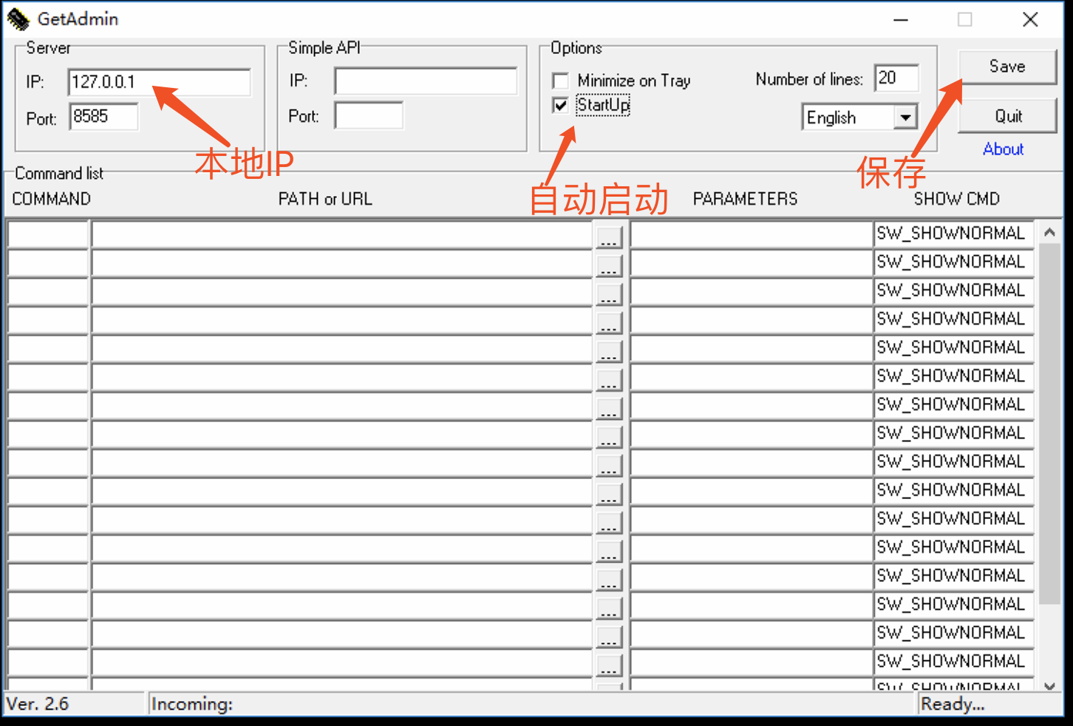Edit the Number of lines field

coord(896,78)
